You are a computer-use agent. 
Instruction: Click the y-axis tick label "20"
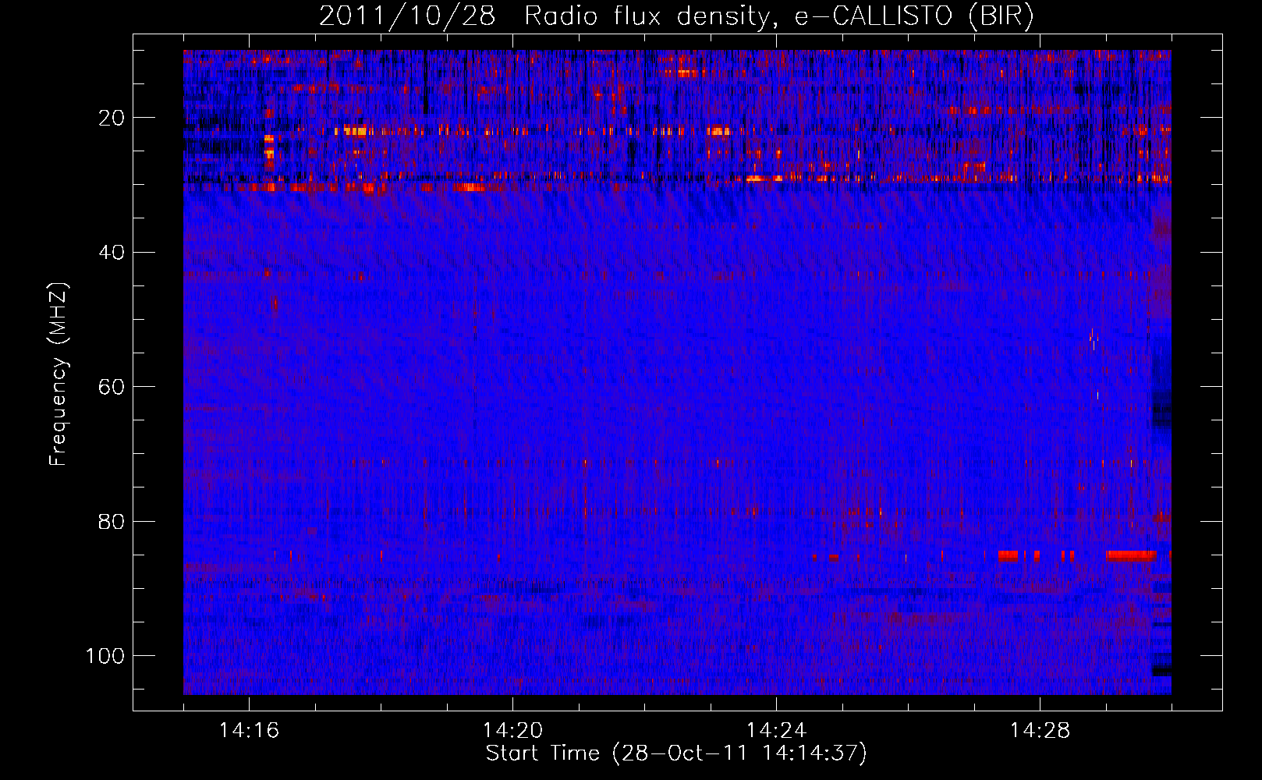(112, 118)
